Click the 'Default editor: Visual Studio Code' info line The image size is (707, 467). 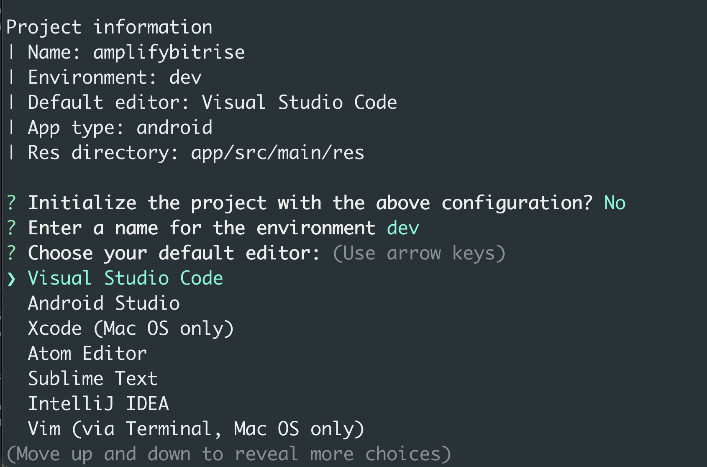(213, 103)
